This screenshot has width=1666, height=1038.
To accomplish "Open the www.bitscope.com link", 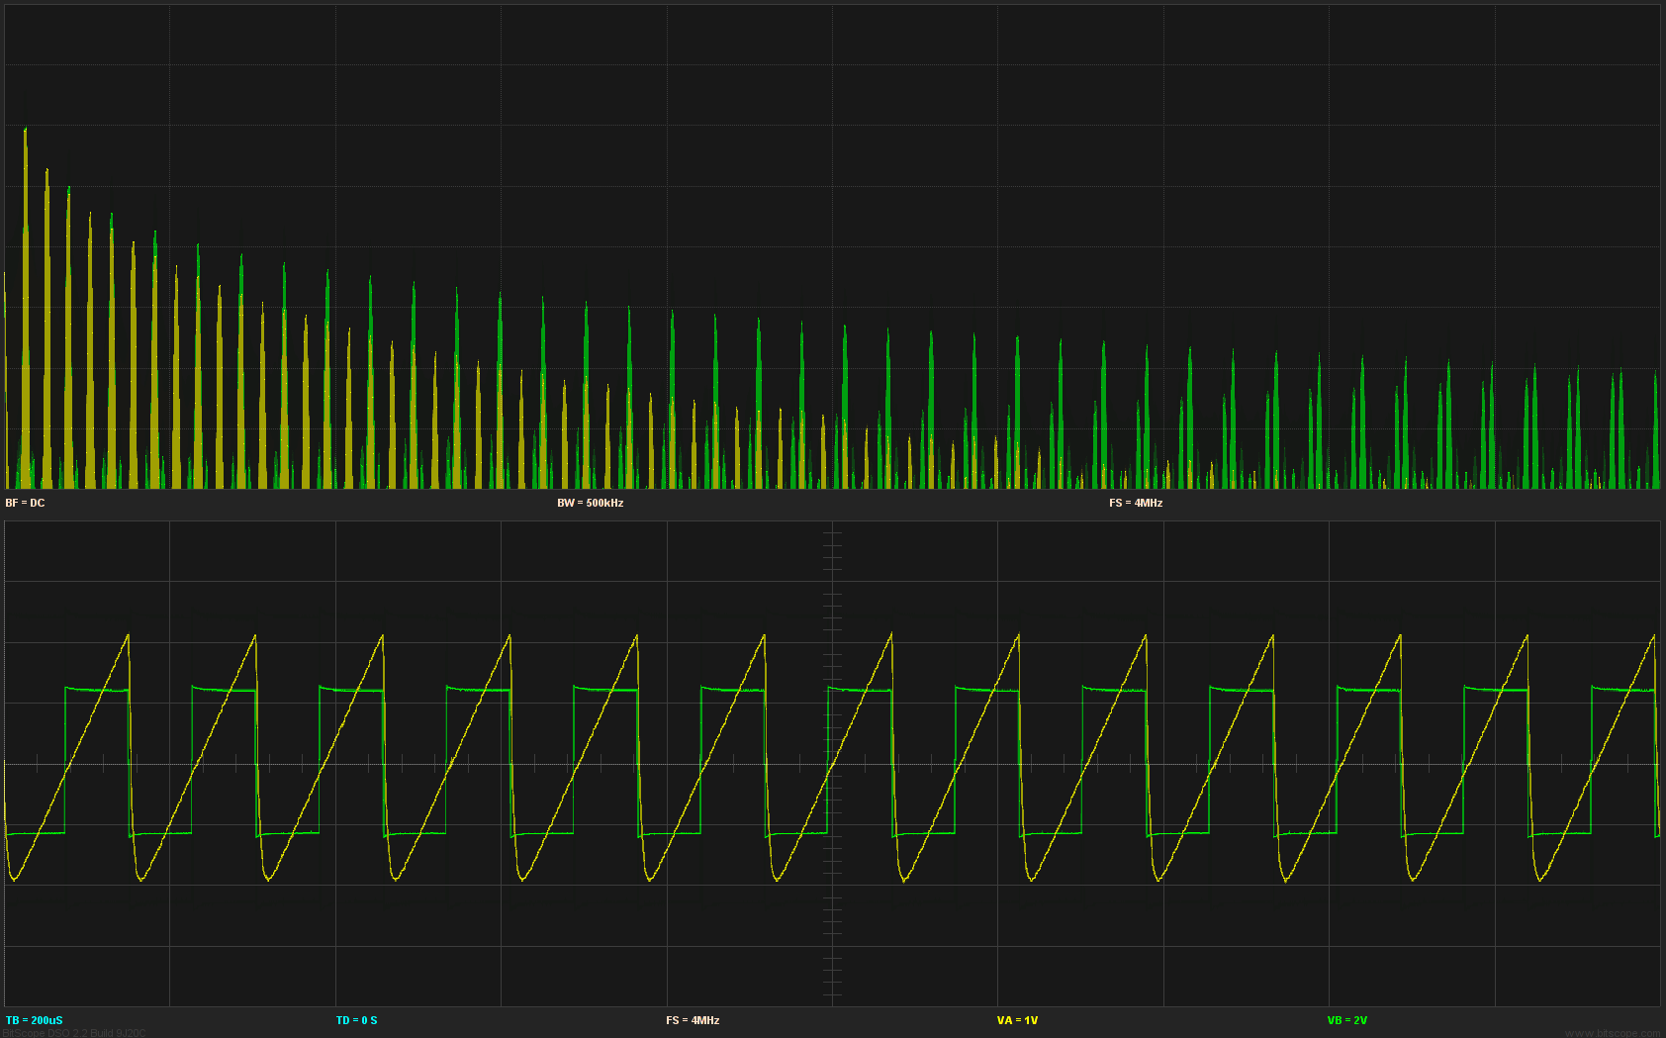I will (1612, 1033).
